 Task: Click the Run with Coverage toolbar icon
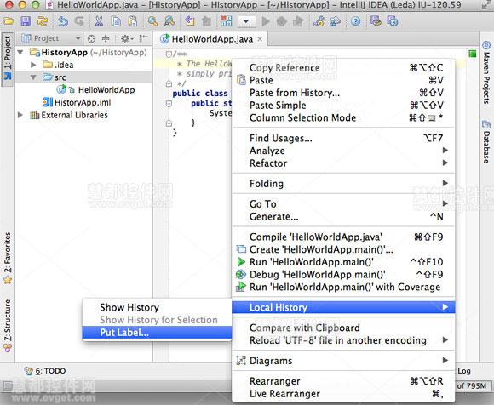click(x=297, y=21)
